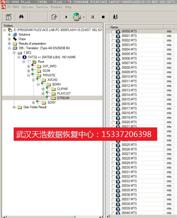Sort files by the Name column header
The image size is (177, 218).
click(137, 27)
